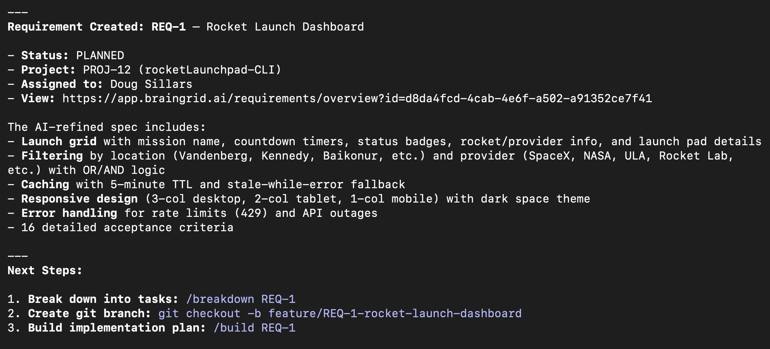Screen dimensions: 770x349
Task: Click the git checkout feature branch command
Action: click(x=340, y=313)
